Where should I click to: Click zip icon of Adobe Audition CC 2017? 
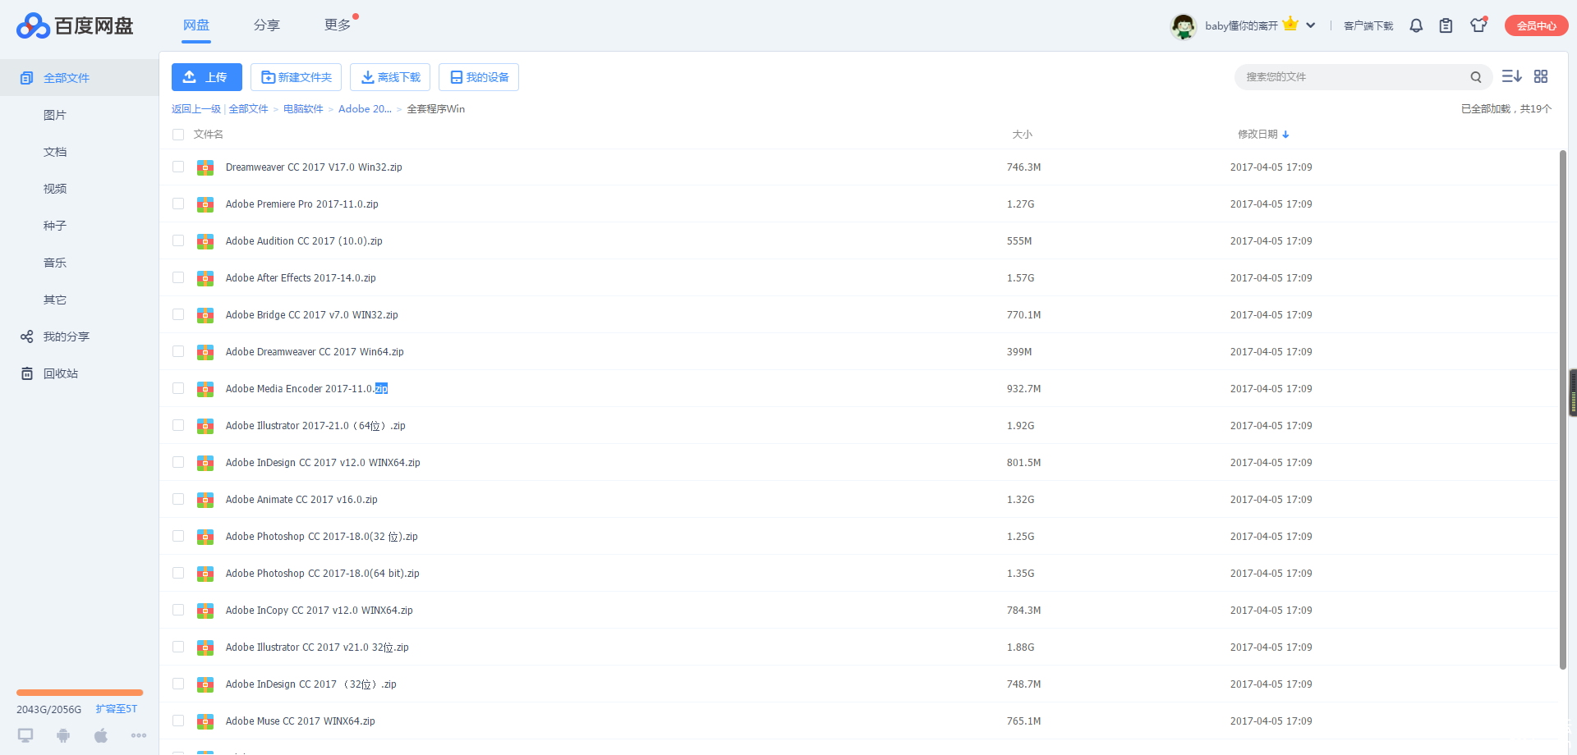coord(205,241)
